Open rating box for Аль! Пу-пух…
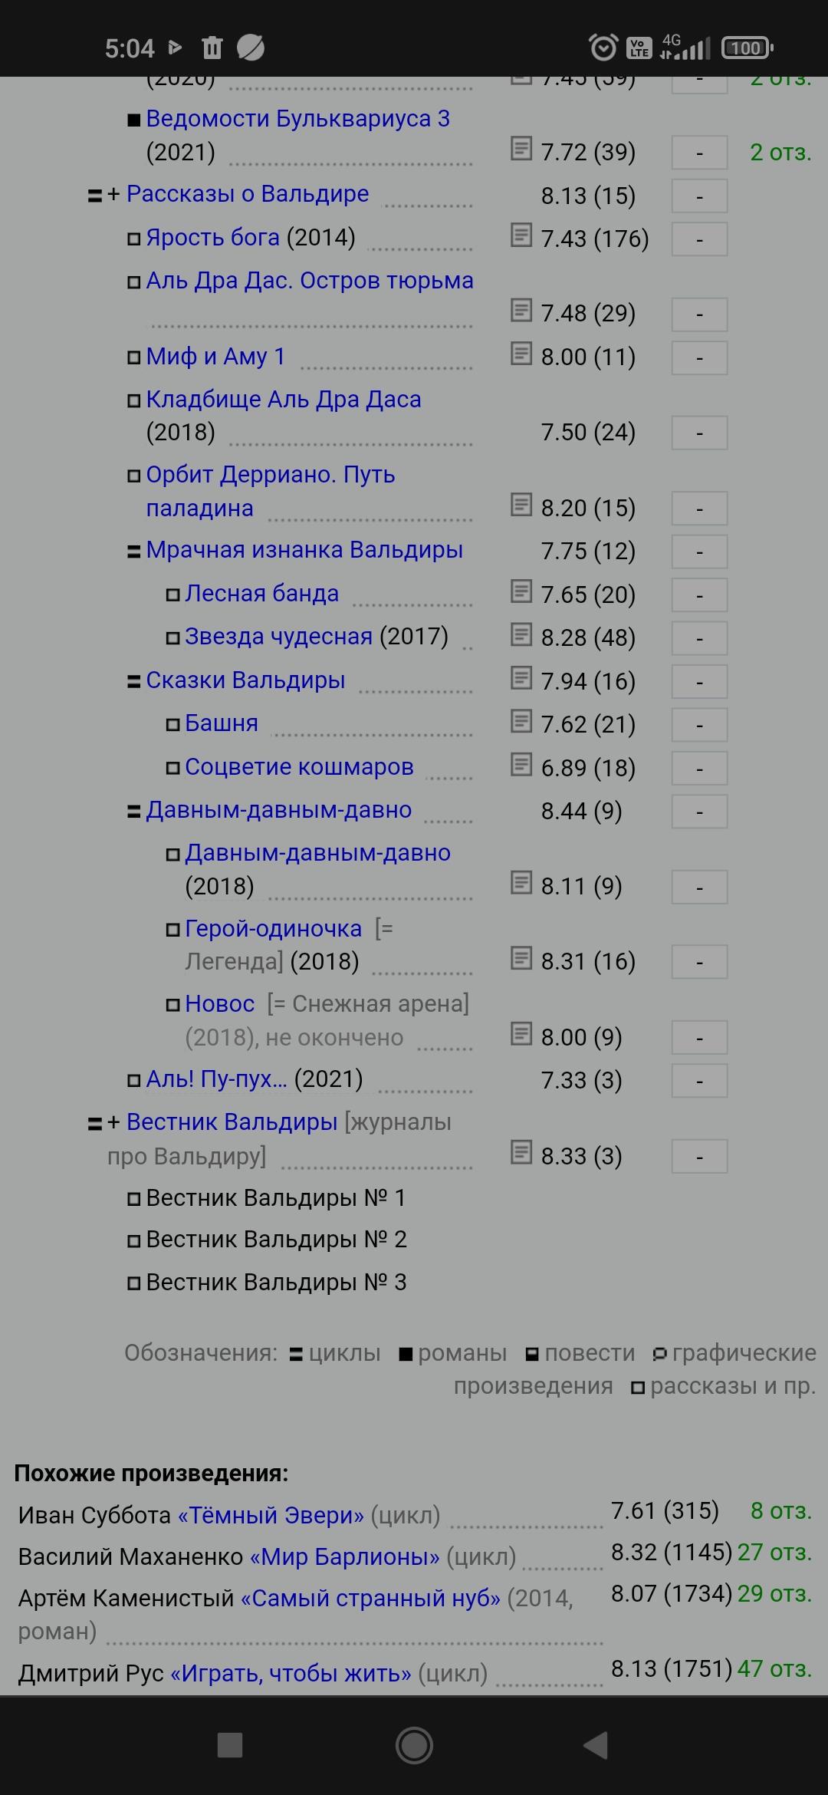828x1795 pixels. coord(699,1081)
